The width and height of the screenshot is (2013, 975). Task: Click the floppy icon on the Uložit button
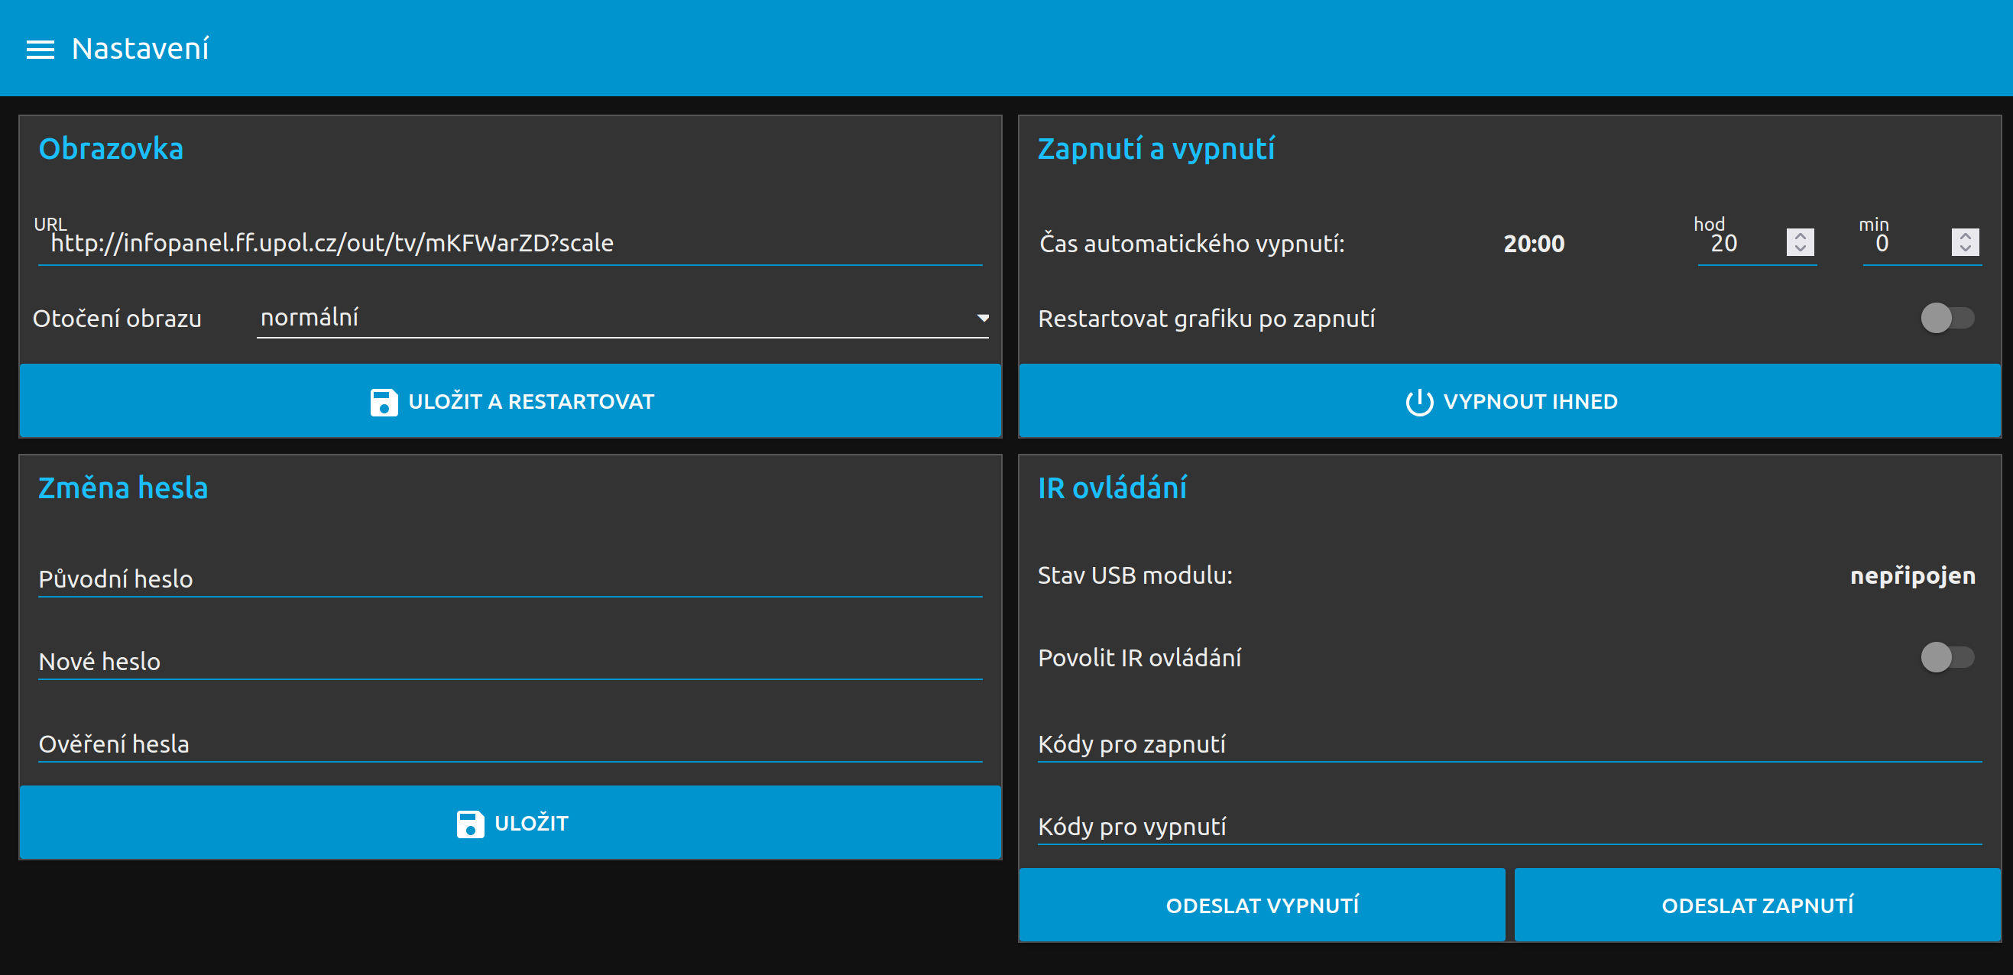(x=470, y=824)
